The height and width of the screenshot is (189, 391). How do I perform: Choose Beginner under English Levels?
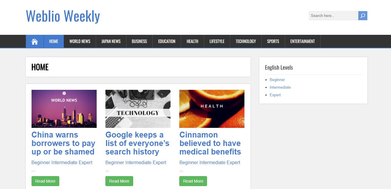click(277, 80)
